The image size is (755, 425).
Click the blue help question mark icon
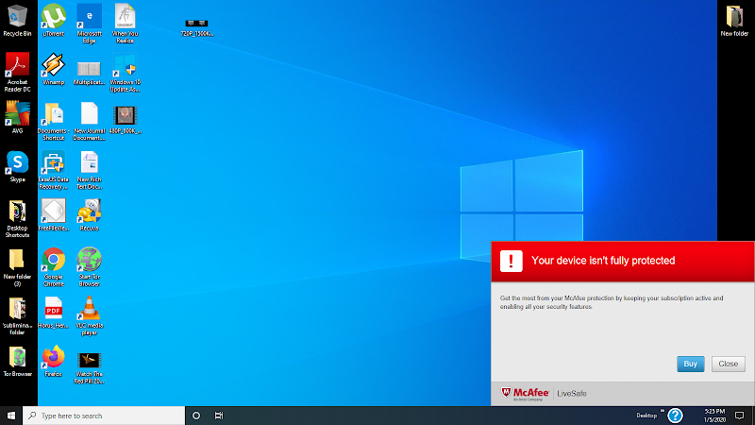tap(675, 416)
